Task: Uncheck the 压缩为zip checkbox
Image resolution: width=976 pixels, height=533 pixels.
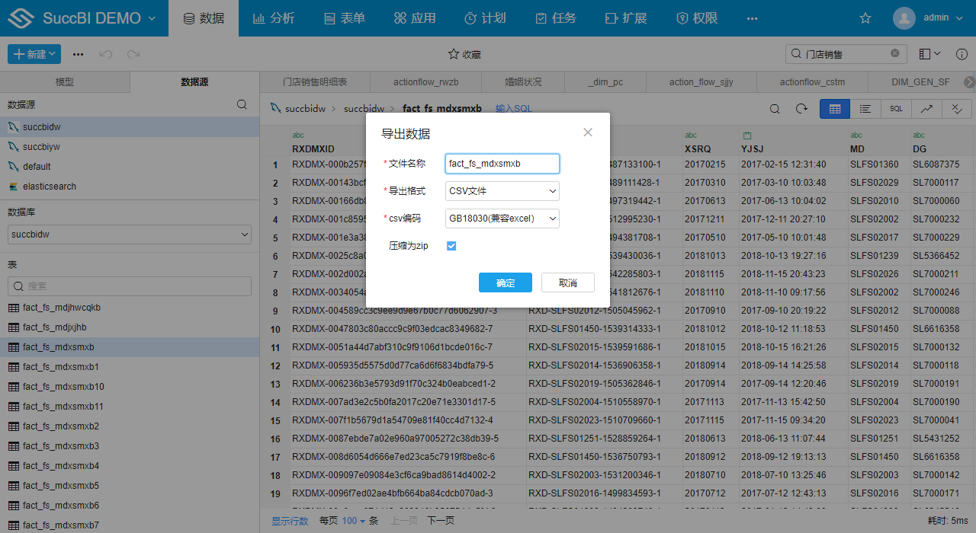Action: click(451, 245)
